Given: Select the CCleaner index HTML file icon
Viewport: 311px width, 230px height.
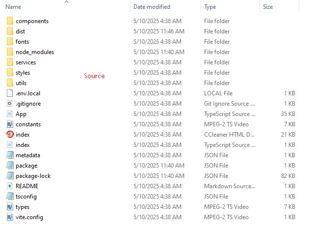Looking at the screenshot, I should point(10,135).
